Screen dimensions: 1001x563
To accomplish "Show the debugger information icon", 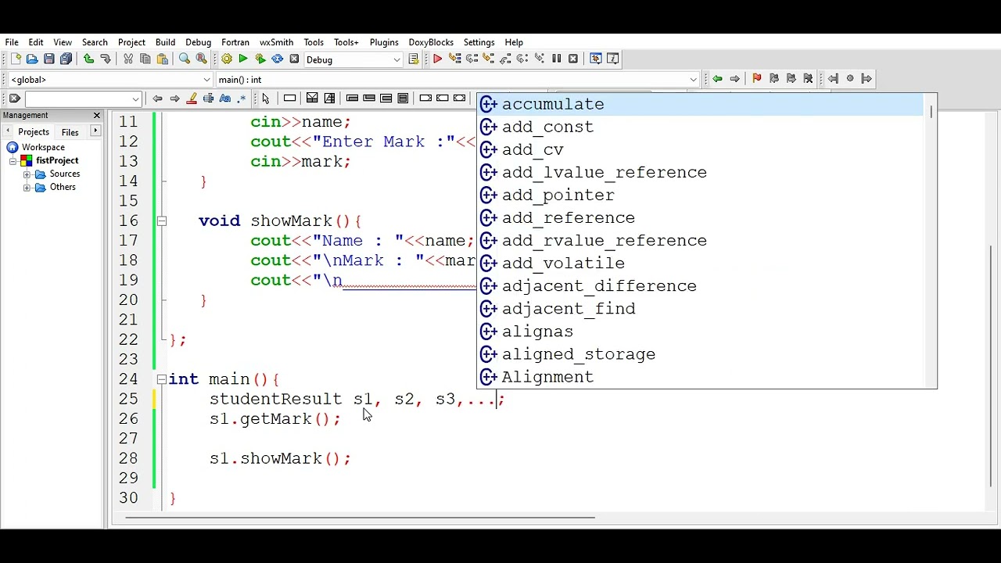I will [613, 59].
